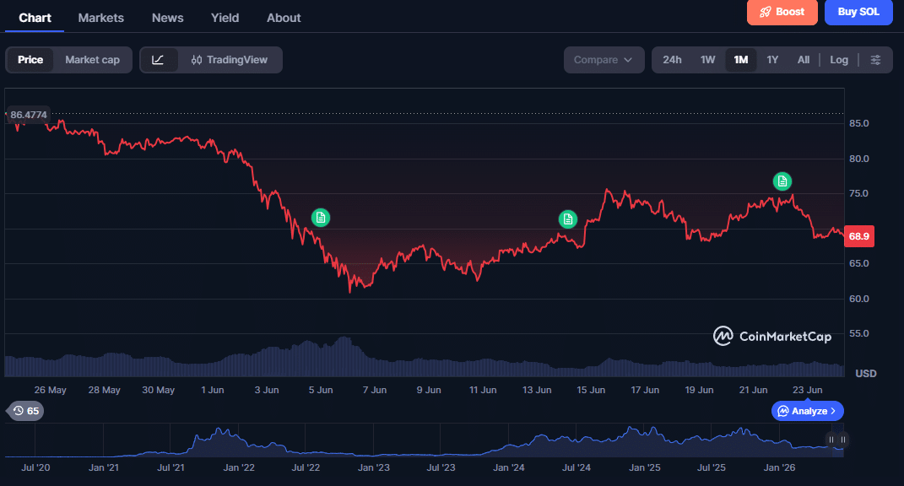Set time range to 1Y
Image resolution: width=904 pixels, height=486 pixels.
[x=772, y=60]
